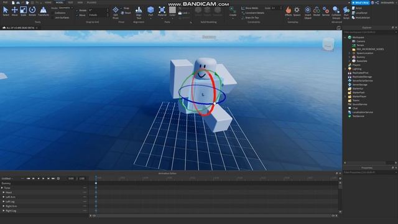The height and width of the screenshot is (224, 398).
Task: Activate the Scale tool
Action: (24, 11)
